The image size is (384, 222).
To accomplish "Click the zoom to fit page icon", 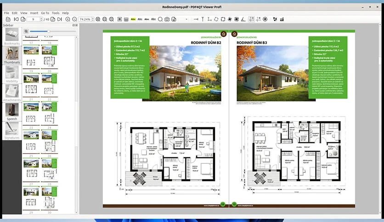I will click(x=98, y=19).
